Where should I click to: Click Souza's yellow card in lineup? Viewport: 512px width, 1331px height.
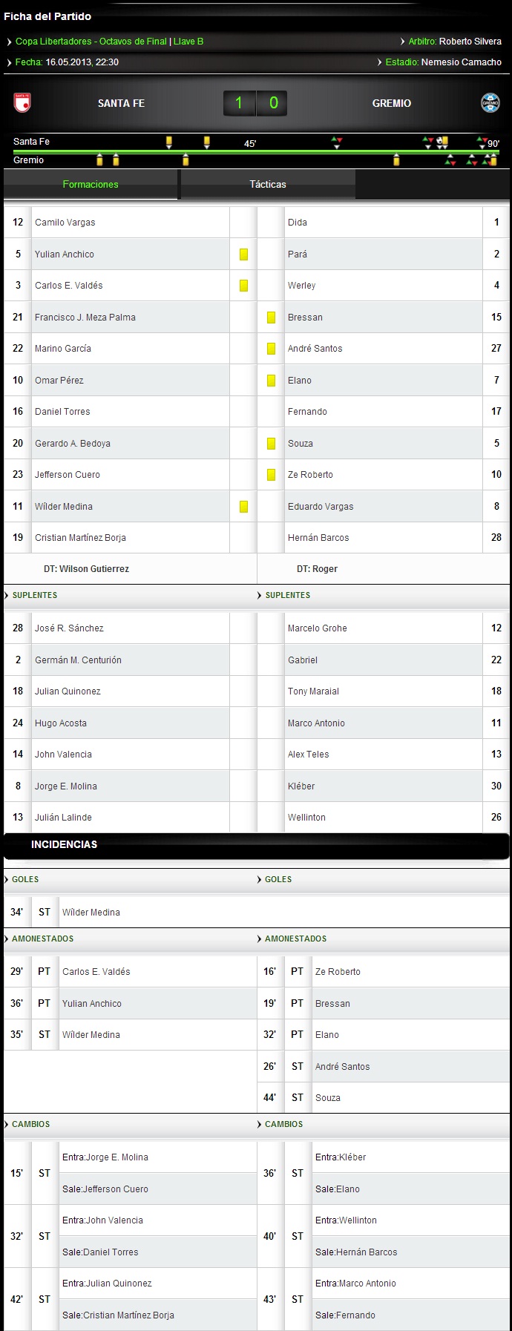coord(271,444)
